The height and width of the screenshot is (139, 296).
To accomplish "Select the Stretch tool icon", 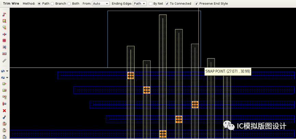I will pos(4,104).
